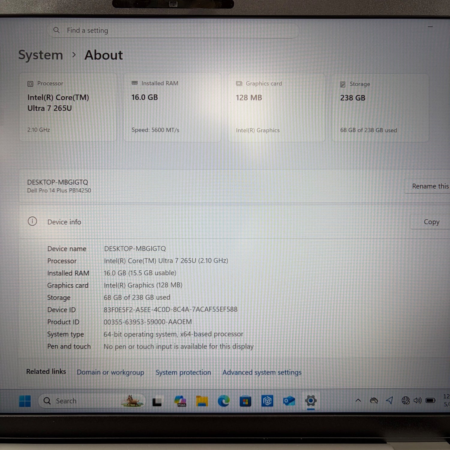Minimize the Settings window
Viewport: 450px width, 450px height.
[x=430, y=27]
